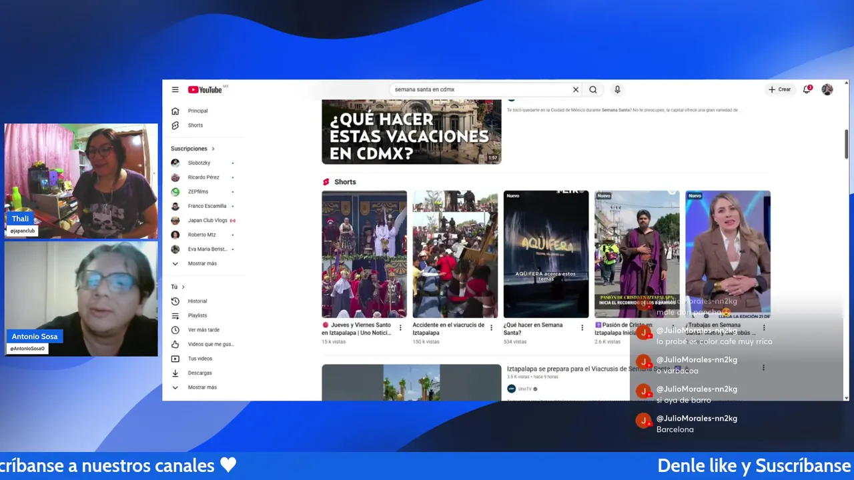Click the Playlists list icon
This screenshot has height=480, width=854.
tap(175, 315)
